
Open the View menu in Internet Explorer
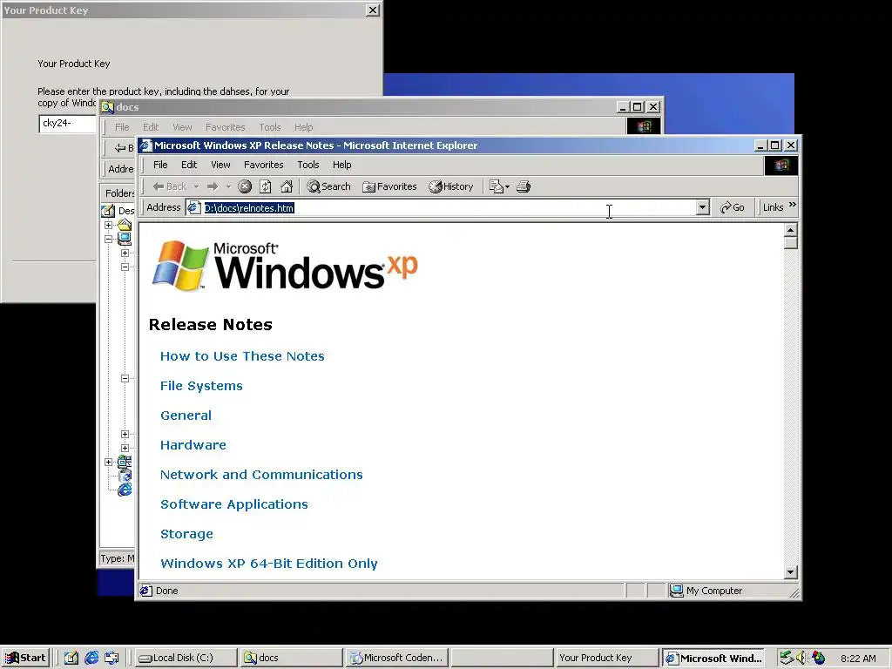point(220,165)
